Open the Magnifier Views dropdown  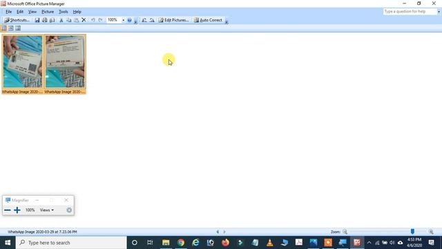coord(47,210)
